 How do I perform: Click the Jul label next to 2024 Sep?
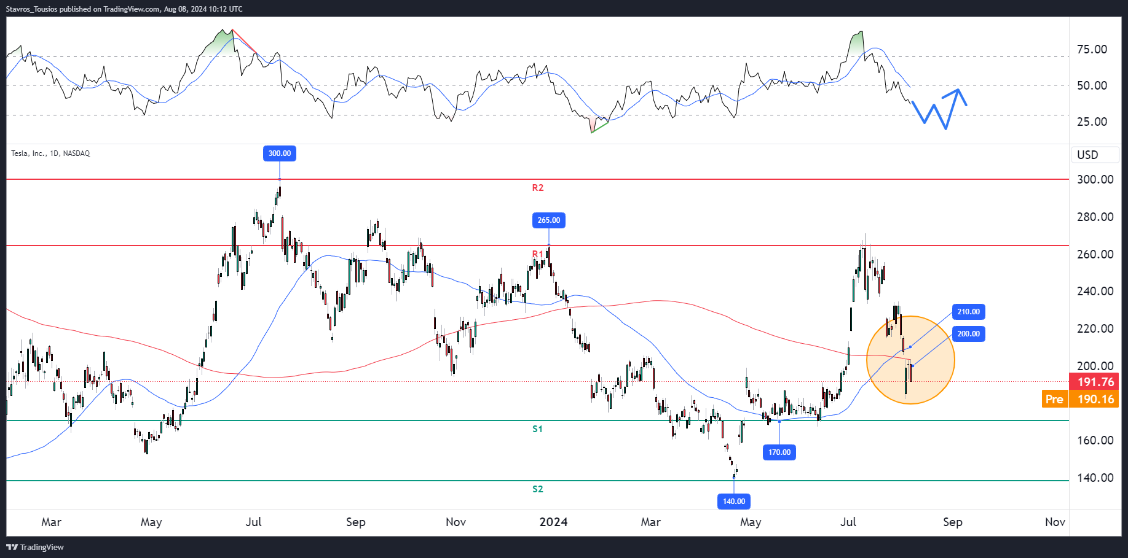pos(848,522)
